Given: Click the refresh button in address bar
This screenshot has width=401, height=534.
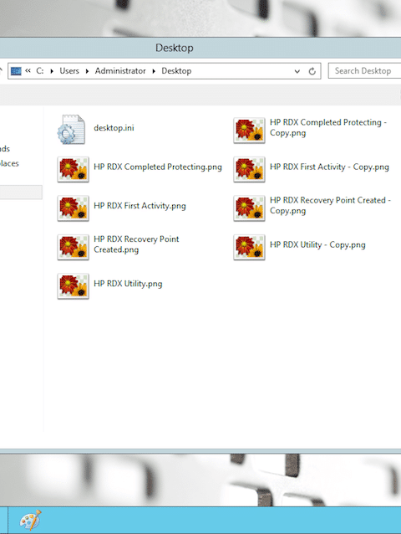Looking at the screenshot, I should (x=312, y=71).
